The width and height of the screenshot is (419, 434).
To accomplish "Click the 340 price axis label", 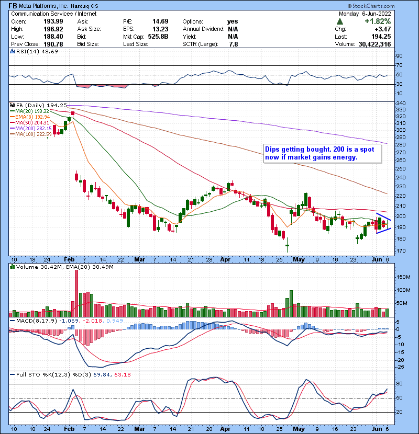I will pos(401,104).
